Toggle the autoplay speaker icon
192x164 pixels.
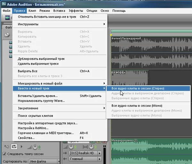point(7,146)
